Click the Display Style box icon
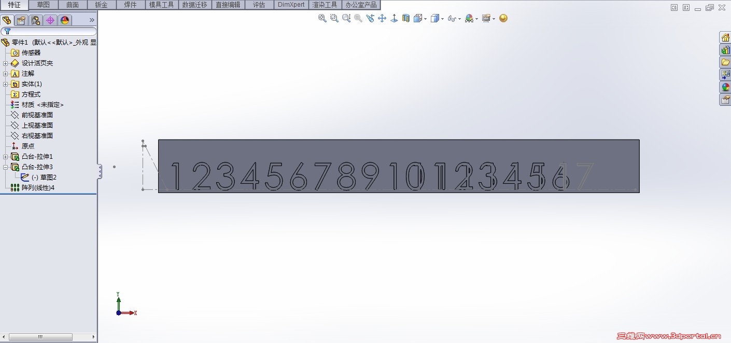The height and width of the screenshot is (343, 731). tap(434, 18)
